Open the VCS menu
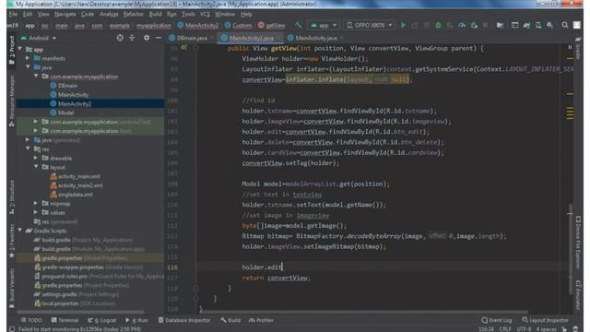590x332 pixels. [205, 14]
